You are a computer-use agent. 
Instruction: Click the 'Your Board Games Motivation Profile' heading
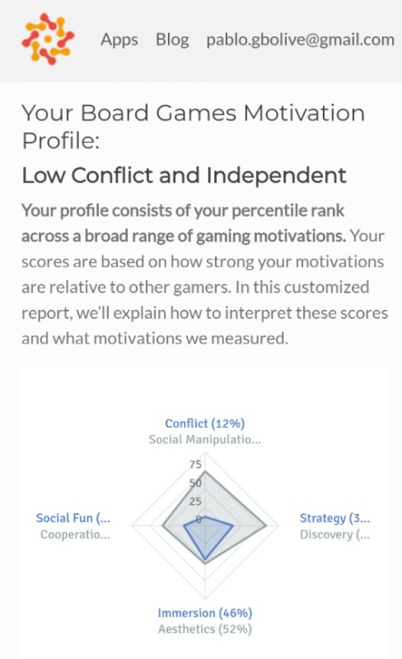pos(192,126)
